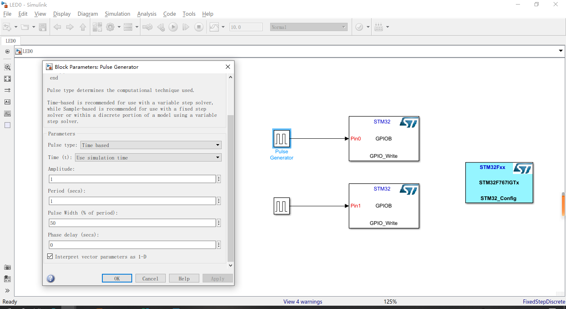Open the Period field options button
The image size is (566, 309).
[219, 201]
